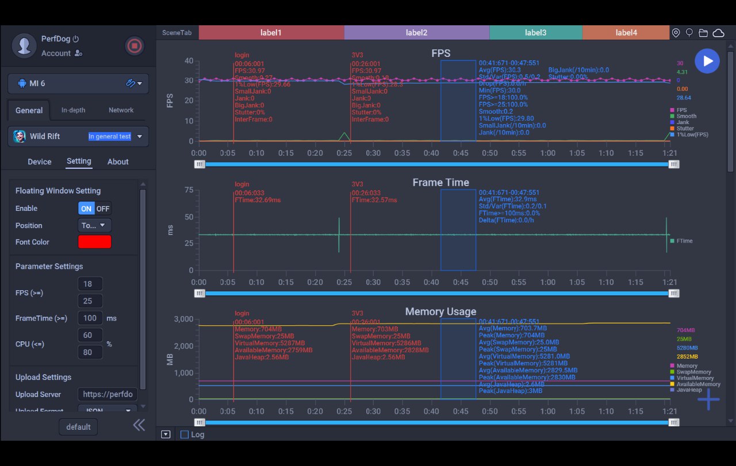Click the power icon beside PerfDog
Screen dimensions: 736x466
[x=76, y=39]
